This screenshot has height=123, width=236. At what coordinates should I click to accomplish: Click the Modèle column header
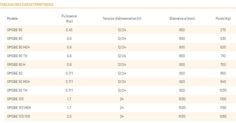[12, 18]
